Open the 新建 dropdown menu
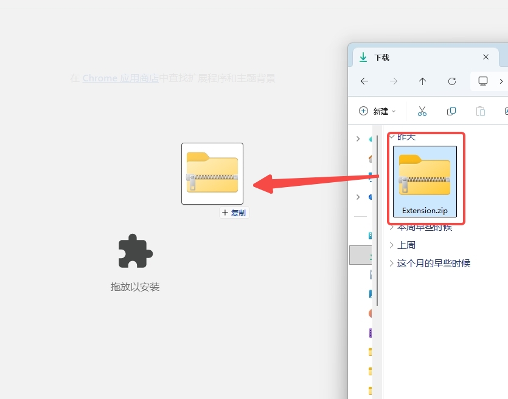 coord(377,111)
